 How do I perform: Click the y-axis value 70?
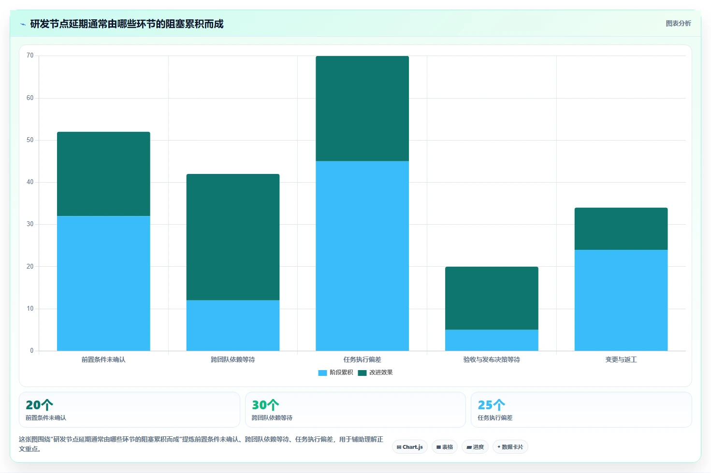(x=30, y=56)
